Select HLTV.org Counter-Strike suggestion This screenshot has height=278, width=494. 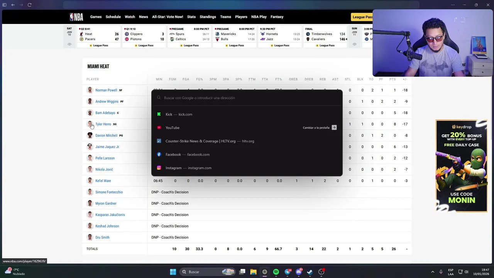[247, 141]
